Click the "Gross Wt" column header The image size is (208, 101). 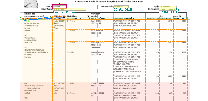click(x=177, y=16)
